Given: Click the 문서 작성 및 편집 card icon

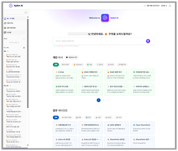Looking at the screenshot, I should coord(108,87).
